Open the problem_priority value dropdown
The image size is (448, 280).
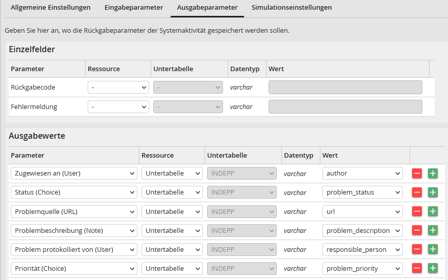click(x=362, y=268)
